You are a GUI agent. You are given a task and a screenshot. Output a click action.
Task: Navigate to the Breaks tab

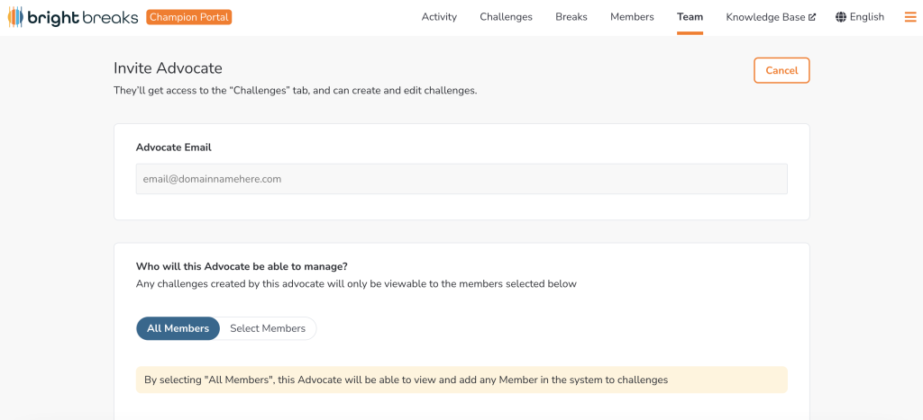point(571,17)
